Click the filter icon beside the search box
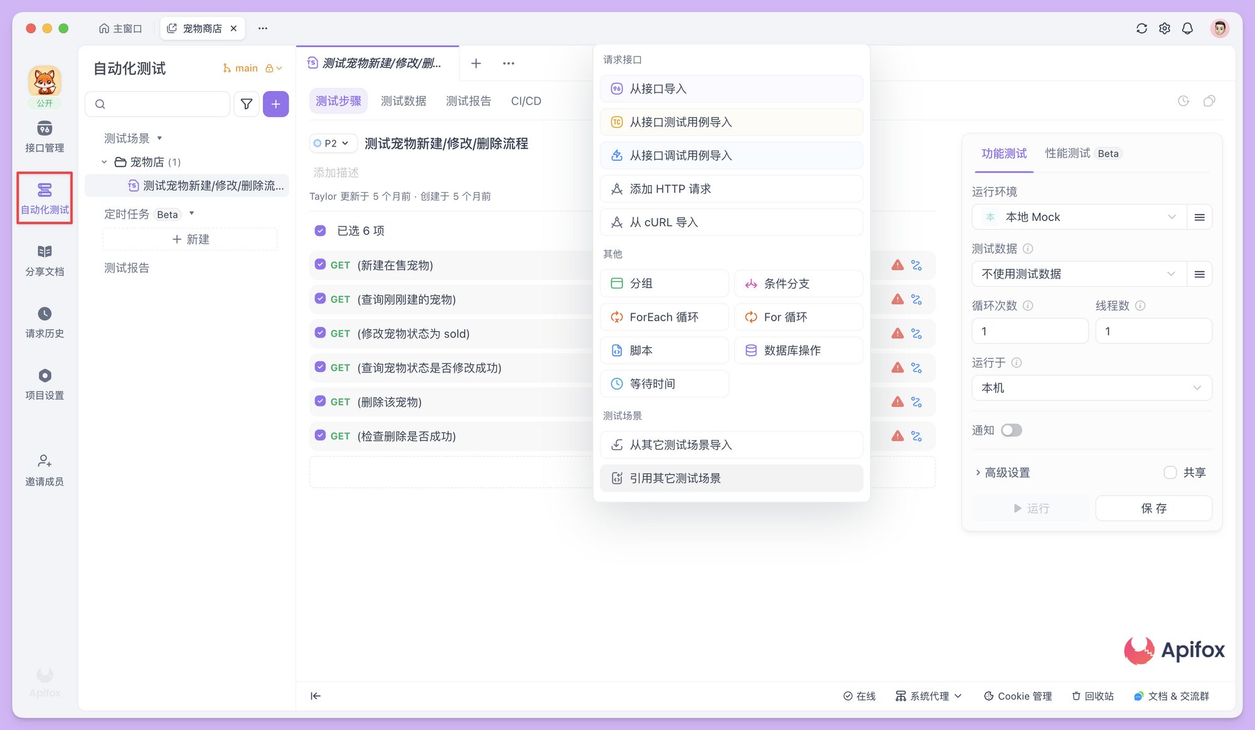1255x730 pixels. click(246, 104)
